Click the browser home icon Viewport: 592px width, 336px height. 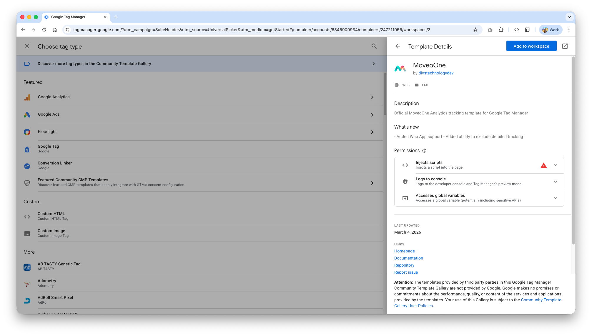(x=55, y=30)
